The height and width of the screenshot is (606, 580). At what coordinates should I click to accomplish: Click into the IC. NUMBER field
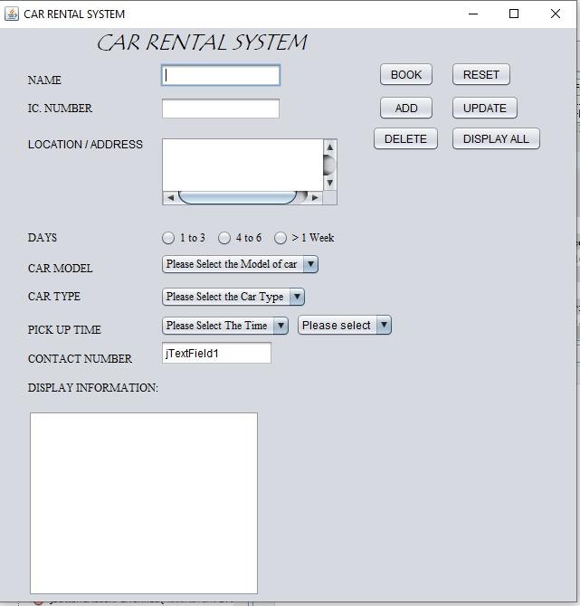pyautogui.click(x=221, y=109)
